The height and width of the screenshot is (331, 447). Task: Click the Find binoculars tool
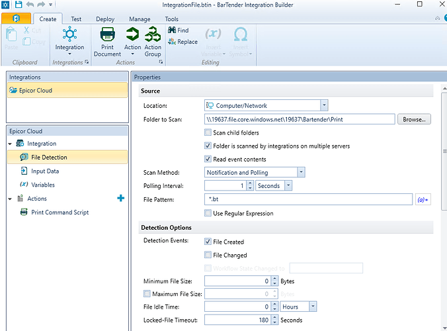[179, 30]
